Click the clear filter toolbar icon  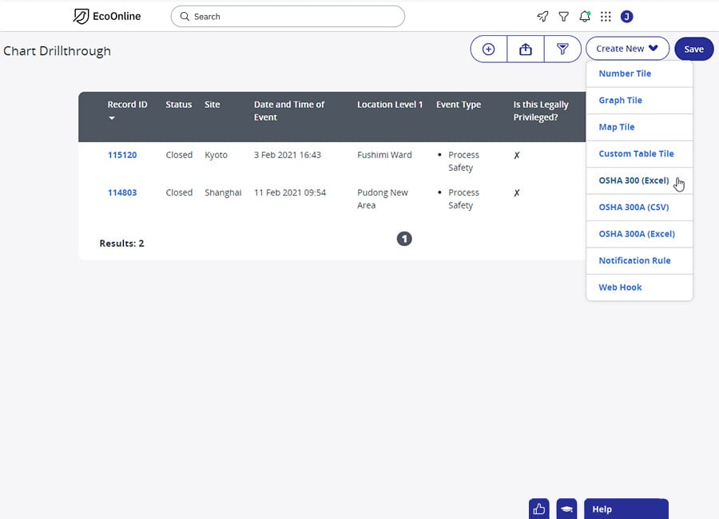click(562, 50)
